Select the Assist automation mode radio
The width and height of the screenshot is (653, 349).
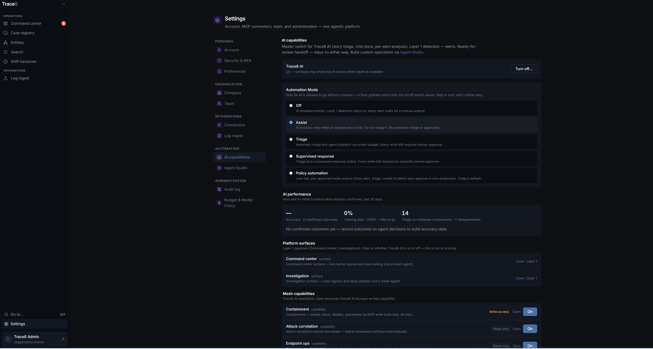[291, 122]
